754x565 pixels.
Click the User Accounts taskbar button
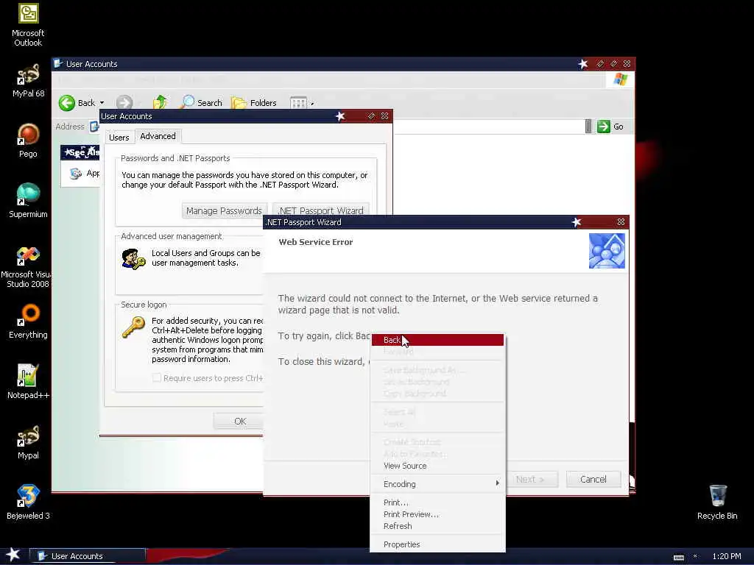coord(88,556)
